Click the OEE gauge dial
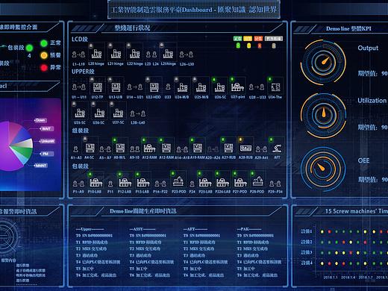388x291 pixels. [323, 169]
